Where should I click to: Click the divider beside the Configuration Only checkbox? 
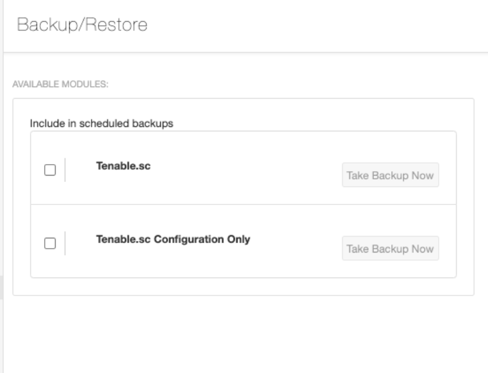pos(65,244)
